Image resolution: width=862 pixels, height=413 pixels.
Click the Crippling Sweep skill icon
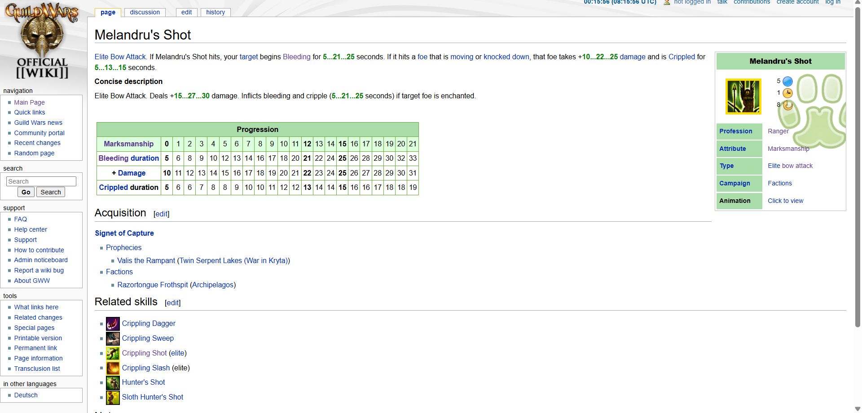pos(113,338)
